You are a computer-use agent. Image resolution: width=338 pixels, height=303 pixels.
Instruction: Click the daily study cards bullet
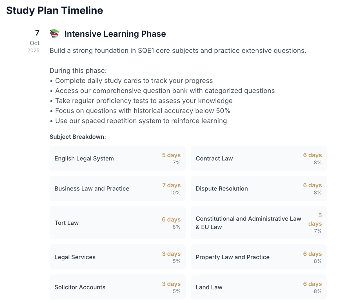click(134, 81)
